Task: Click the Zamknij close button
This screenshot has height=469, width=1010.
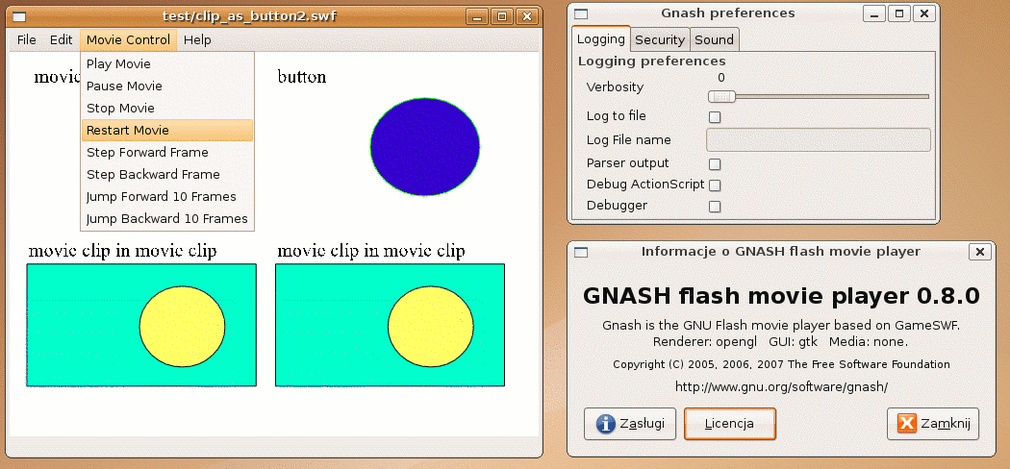Action: point(933,423)
